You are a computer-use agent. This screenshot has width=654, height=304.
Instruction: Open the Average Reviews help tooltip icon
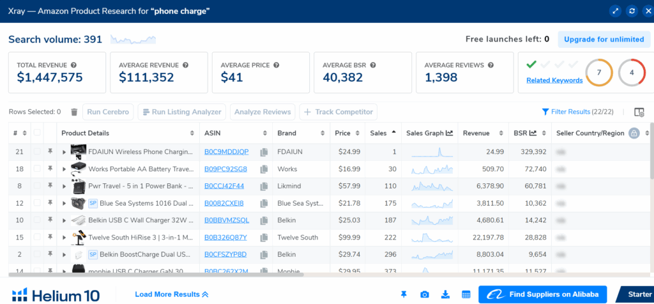(x=491, y=65)
